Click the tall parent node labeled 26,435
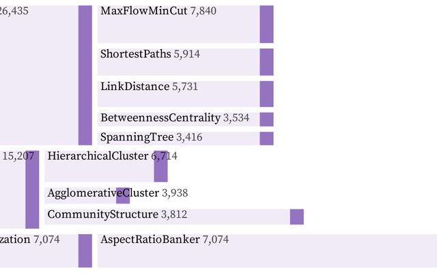The width and height of the screenshot is (437, 273). [85, 75]
